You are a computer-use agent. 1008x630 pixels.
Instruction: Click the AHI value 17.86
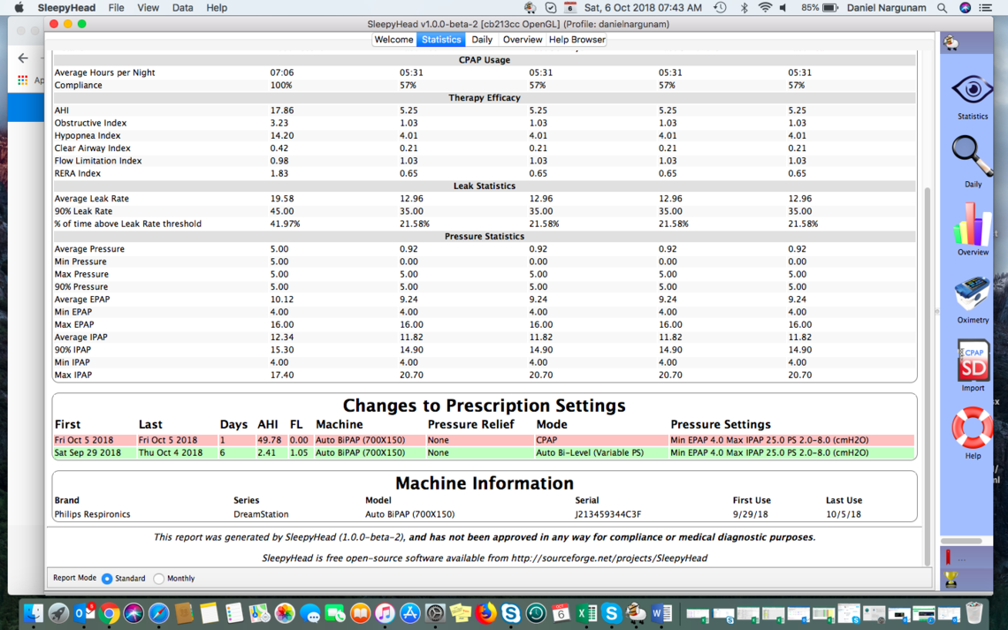click(281, 110)
